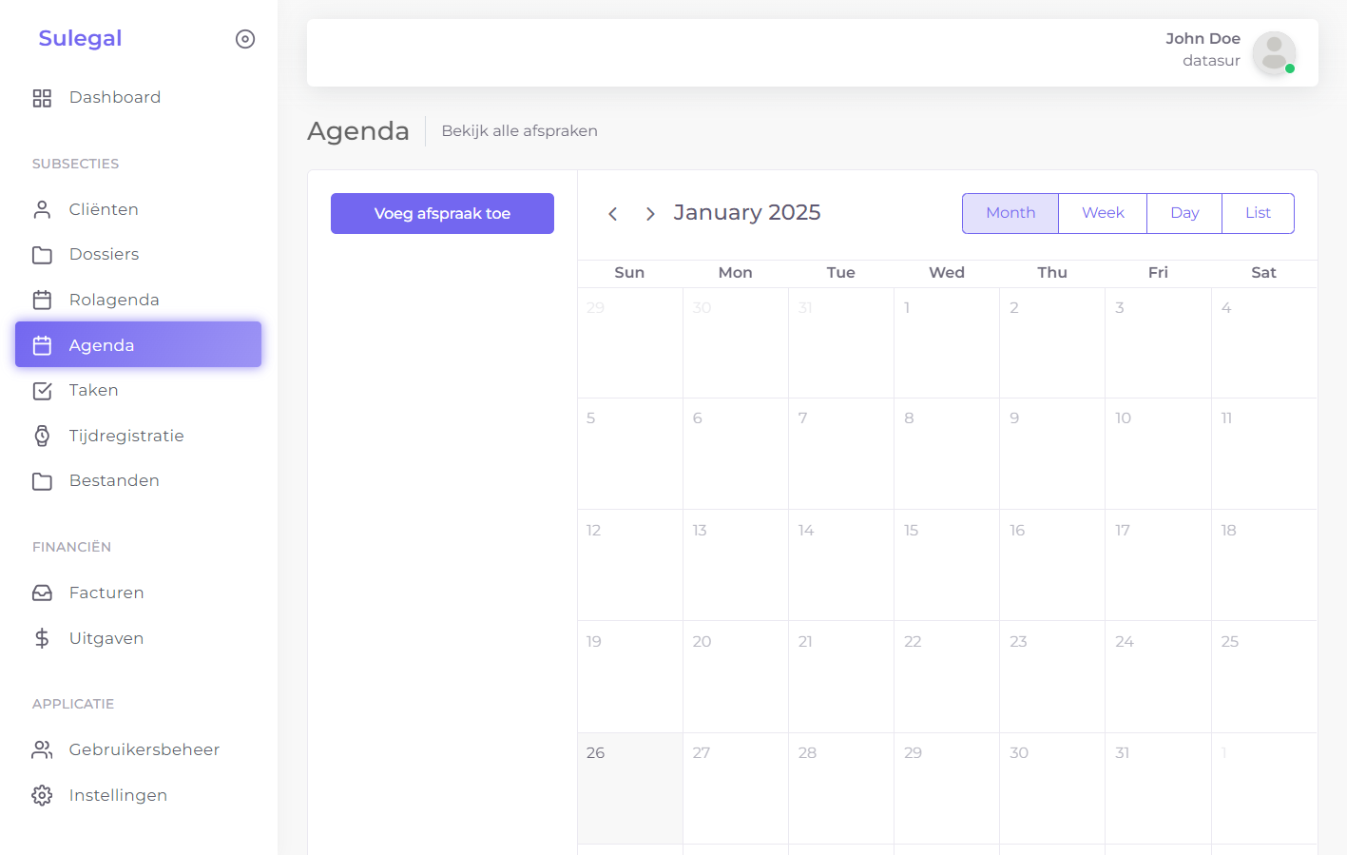
Task: Open the John Doe user avatar menu
Action: 1274,53
